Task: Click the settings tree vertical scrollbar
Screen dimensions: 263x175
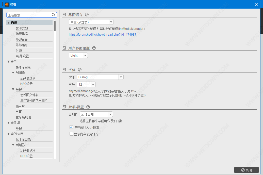Action: click(x=55, y=26)
